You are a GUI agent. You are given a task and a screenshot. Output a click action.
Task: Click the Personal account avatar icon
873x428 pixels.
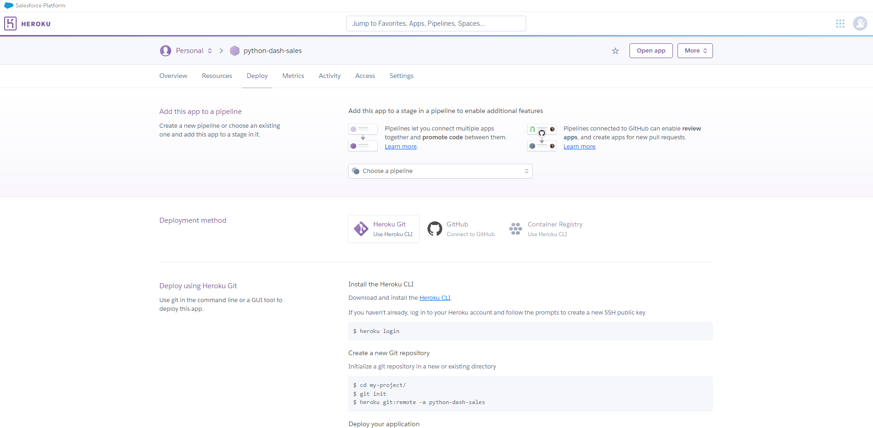point(166,51)
